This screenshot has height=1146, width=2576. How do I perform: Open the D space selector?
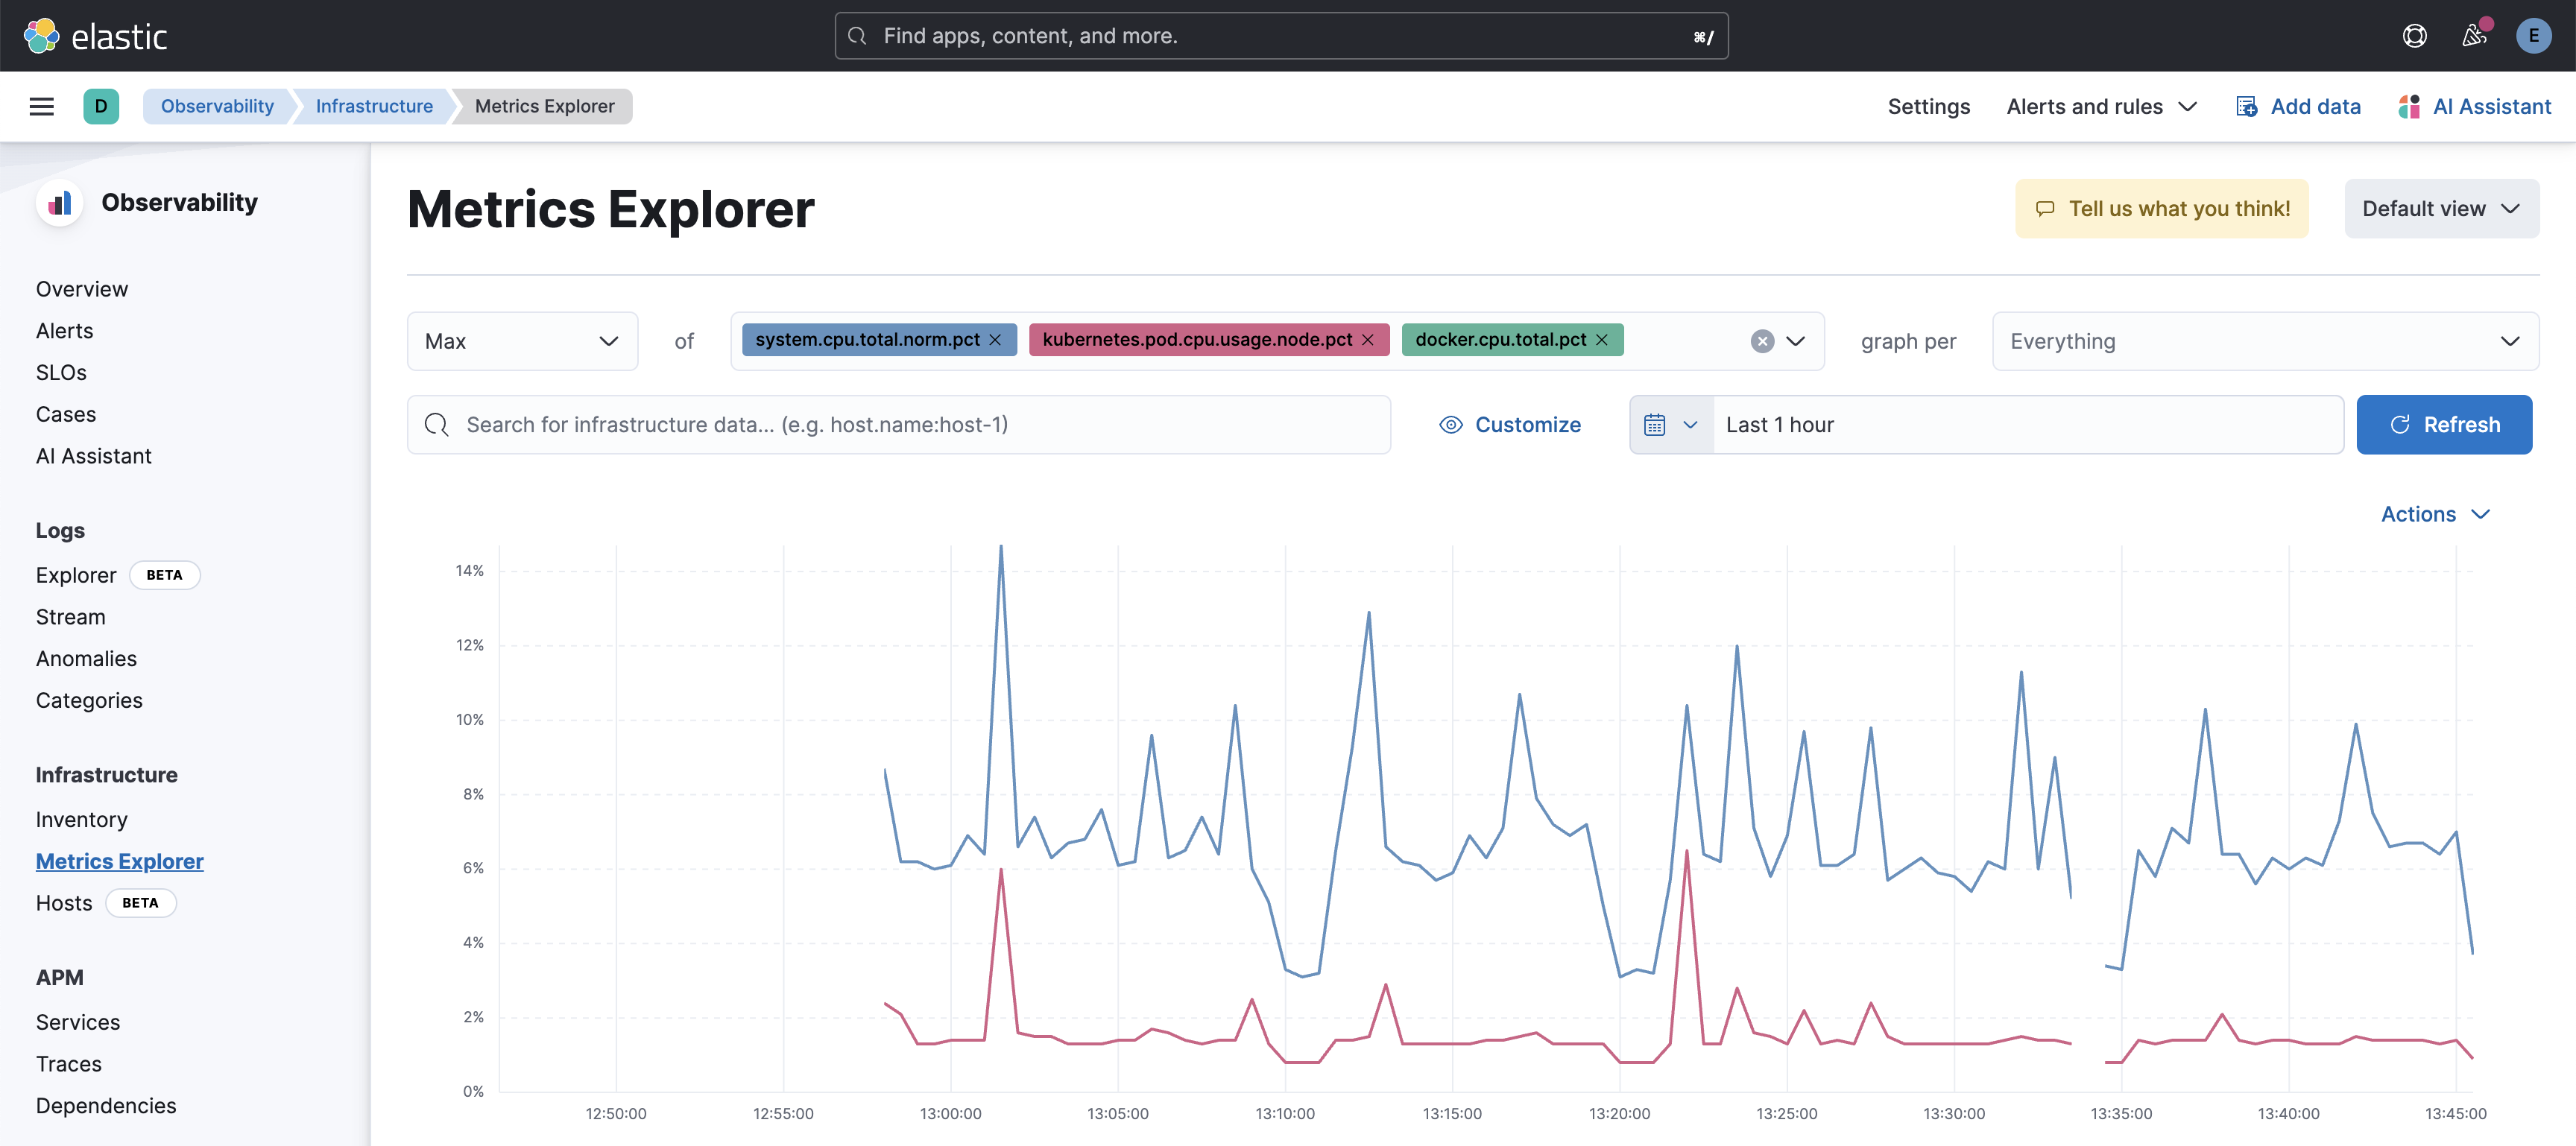click(x=101, y=106)
